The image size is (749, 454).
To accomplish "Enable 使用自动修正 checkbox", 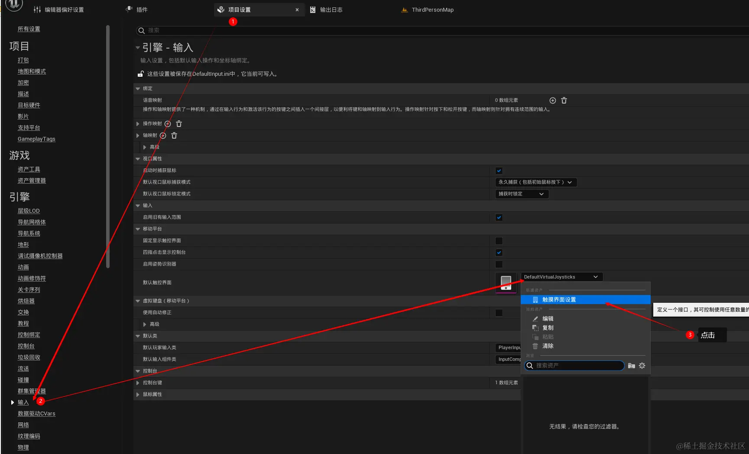I will 499,313.
